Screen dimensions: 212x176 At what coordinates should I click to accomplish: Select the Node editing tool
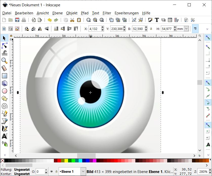click(x=4, y=46)
